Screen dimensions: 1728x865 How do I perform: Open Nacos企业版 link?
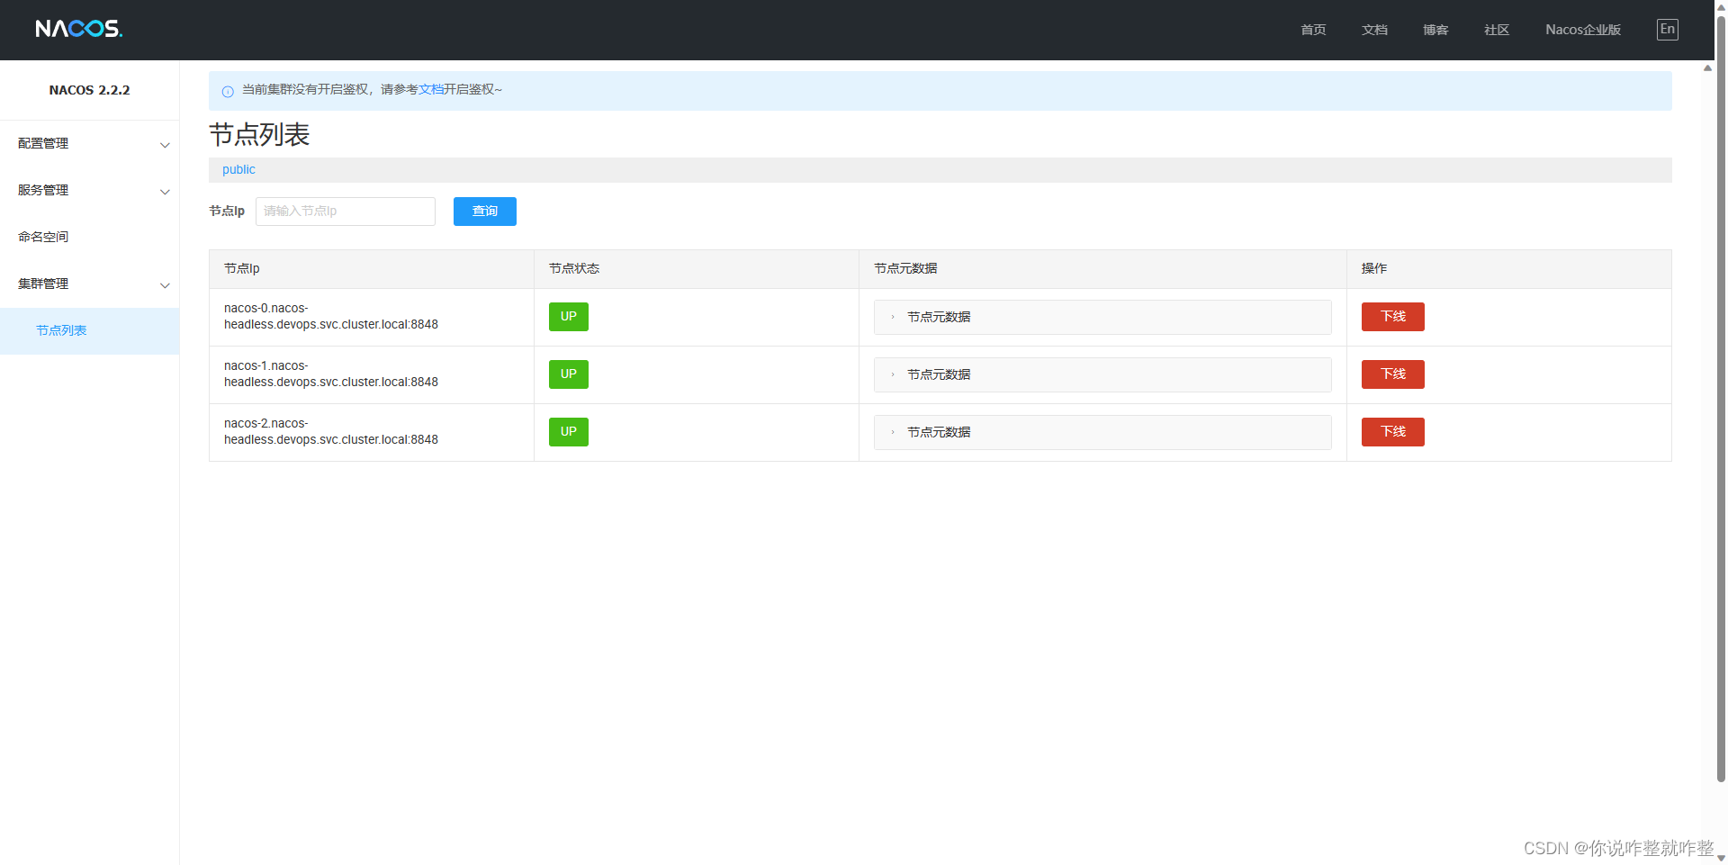pyautogui.click(x=1583, y=30)
